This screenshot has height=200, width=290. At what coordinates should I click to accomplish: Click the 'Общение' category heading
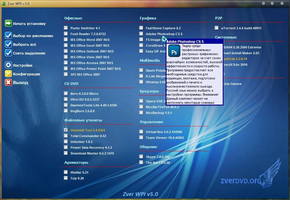[148, 147]
